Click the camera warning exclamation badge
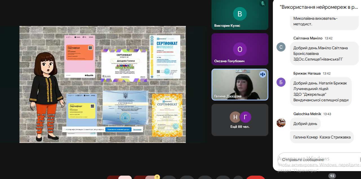 (157, 177)
